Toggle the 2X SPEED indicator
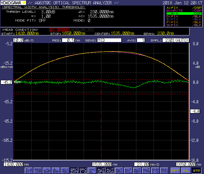204x174 pixels. [x=59, y=30]
